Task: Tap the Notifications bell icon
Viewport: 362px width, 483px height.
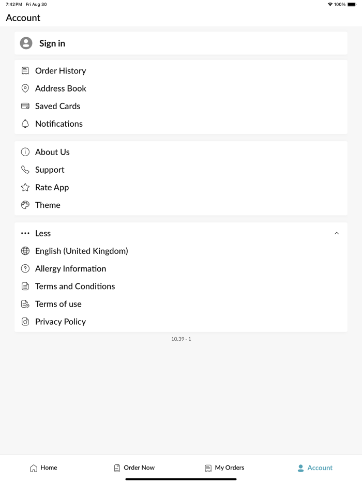Action: pos(25,124)
